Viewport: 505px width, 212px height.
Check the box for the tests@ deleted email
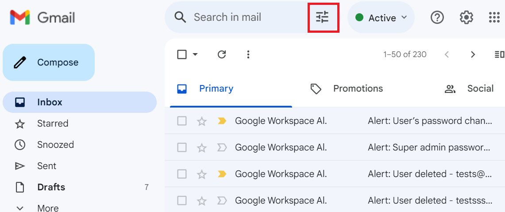tap(182, 174)
